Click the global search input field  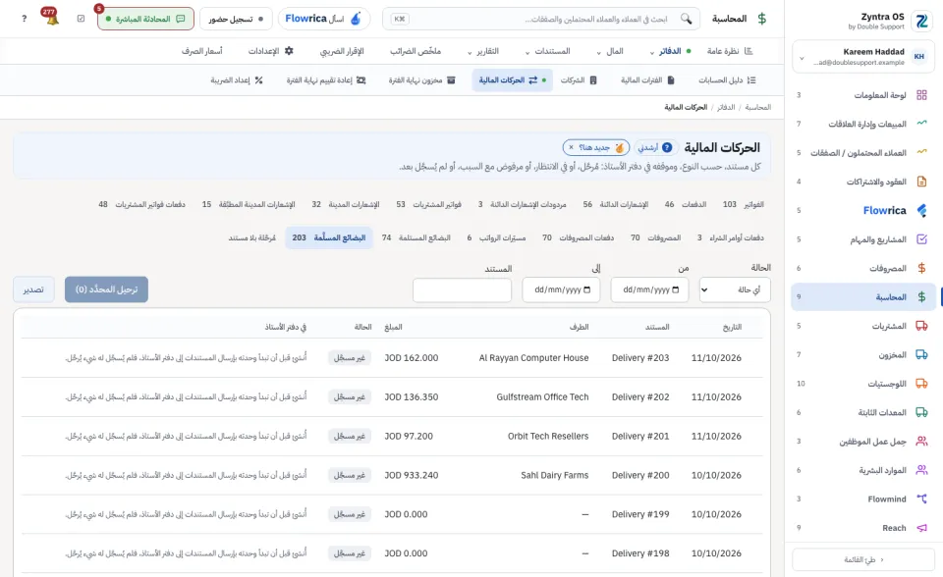pos(541,19)
